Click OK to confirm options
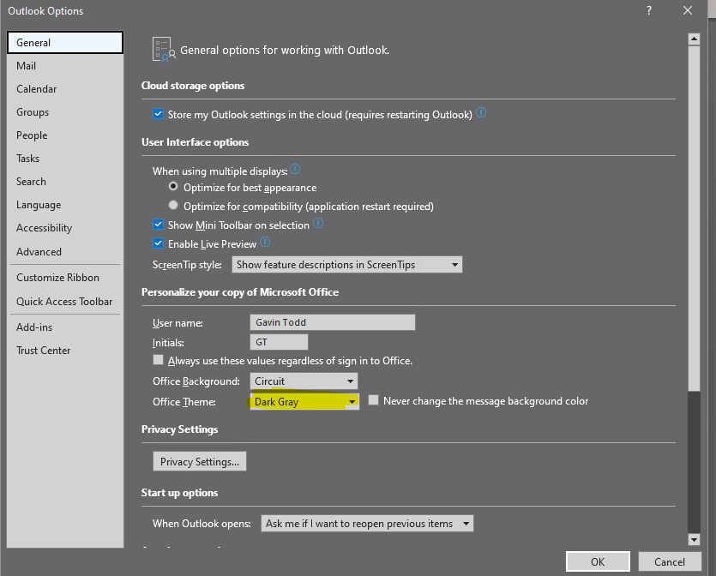This screenshot has width=716, height=576. (598, 561)
